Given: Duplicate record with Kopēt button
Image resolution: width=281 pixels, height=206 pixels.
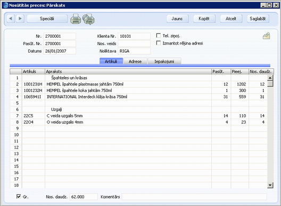Looking at the screenshot, I should click(204, 19).
